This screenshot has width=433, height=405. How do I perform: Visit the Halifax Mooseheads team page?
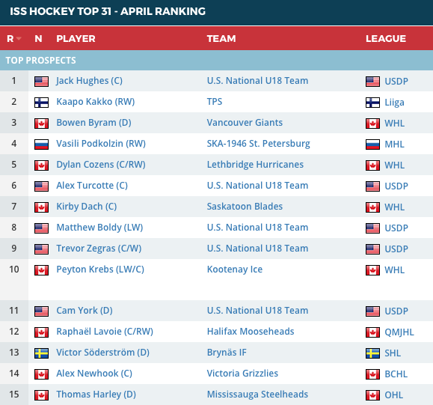pyautogui.click(x=251, y=332)
